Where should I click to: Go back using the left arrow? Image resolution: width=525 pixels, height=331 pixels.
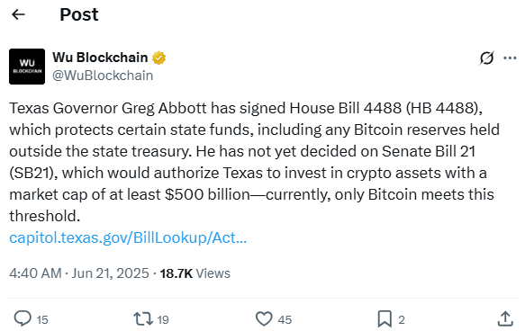18,14
